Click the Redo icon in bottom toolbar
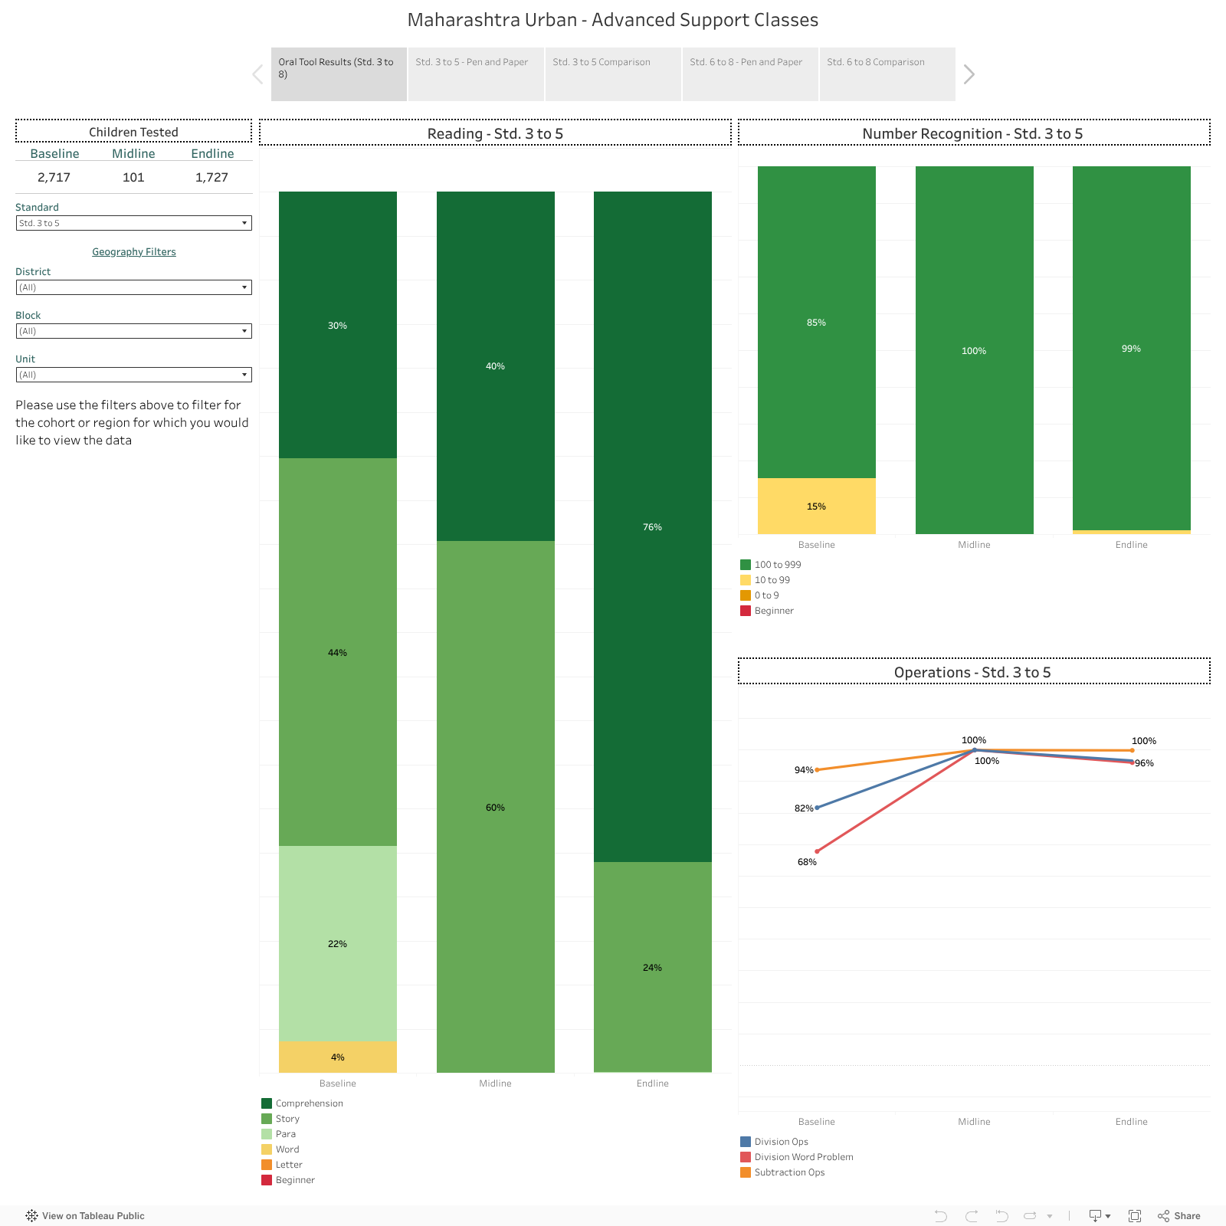This screenshot has height=1226, width=1226. (x=972, y=1216)
